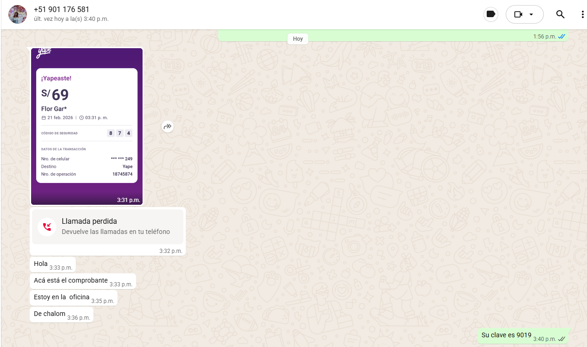Expand the call options dropdown arrow

pyautogui.click(x=531, y=14)
